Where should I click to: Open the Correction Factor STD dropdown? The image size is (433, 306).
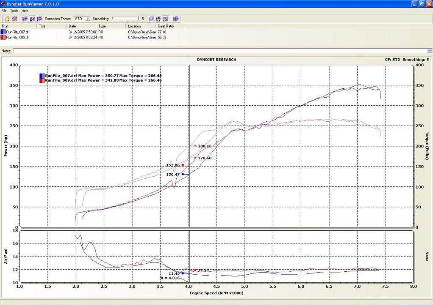coord(88,19)
